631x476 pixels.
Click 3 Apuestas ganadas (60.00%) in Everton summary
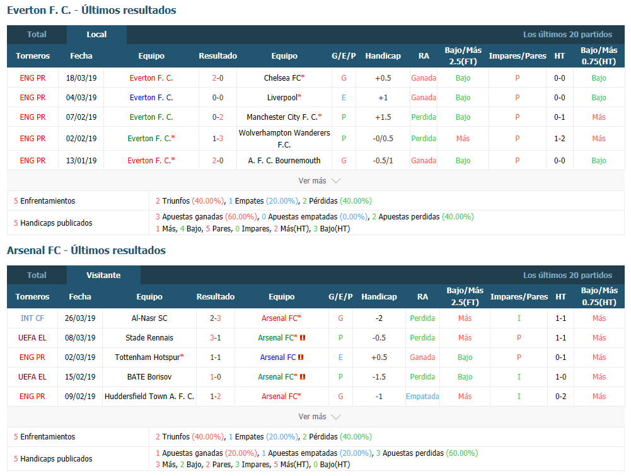(206, 217)
